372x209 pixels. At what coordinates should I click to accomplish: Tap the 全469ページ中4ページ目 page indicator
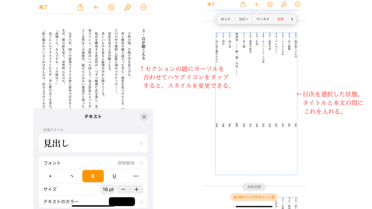(254, 197)
